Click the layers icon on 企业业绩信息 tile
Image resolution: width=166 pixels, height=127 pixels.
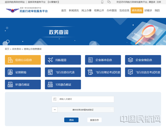[130, 60]
